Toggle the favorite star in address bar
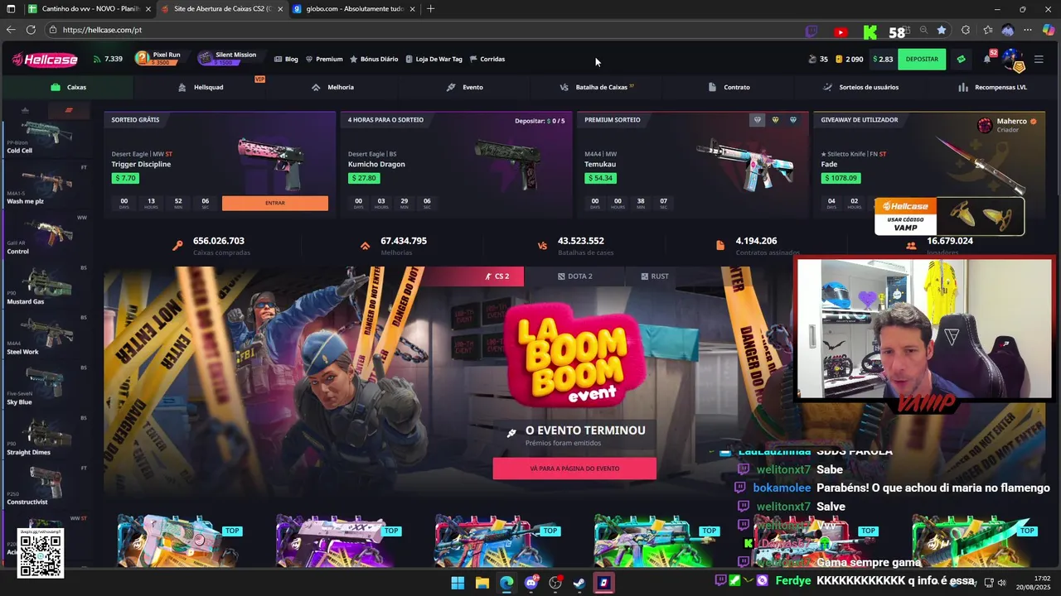The image size is (1061, 596). 942,30
